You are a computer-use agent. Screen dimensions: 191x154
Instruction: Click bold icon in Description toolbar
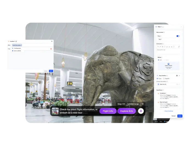point(163,47)
